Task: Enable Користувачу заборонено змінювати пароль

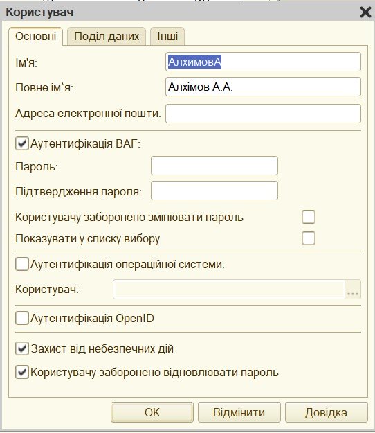Action: tap(309, 217)
